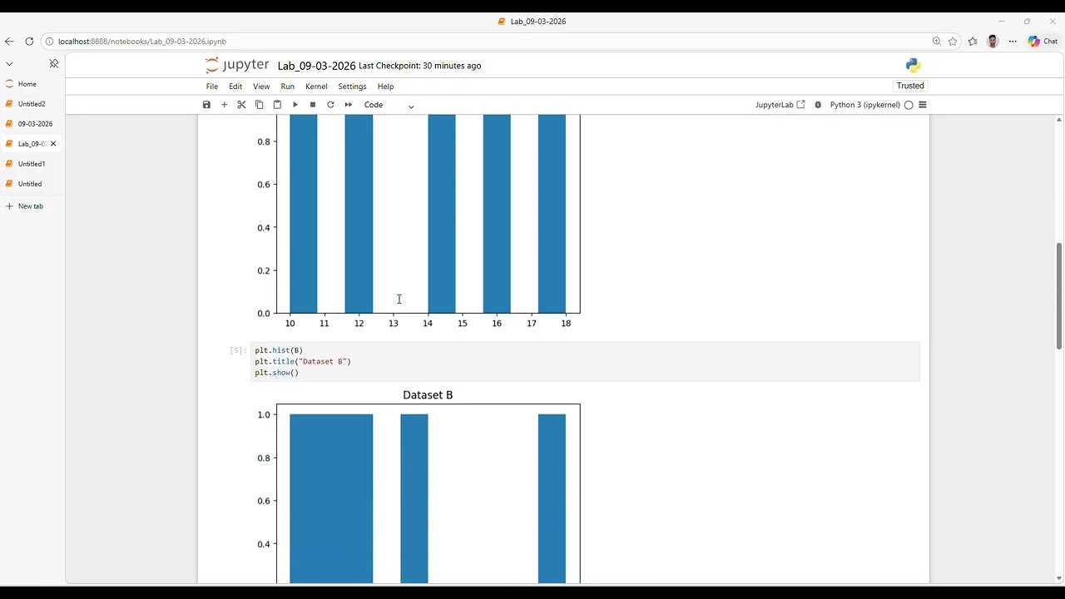Rename the notebook title Lab_09-03-2026
This screenshot has width=1065, height=599.
pyautogui.click(x=316, y=66)
